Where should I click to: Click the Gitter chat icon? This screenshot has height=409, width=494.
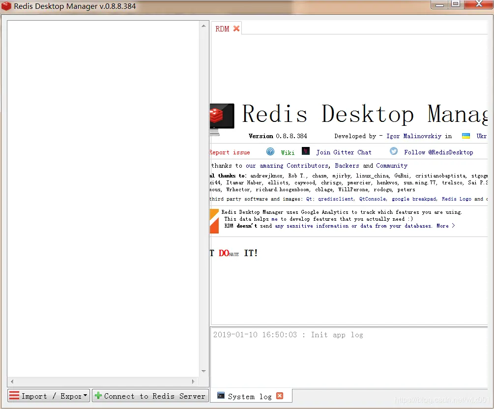306,151
